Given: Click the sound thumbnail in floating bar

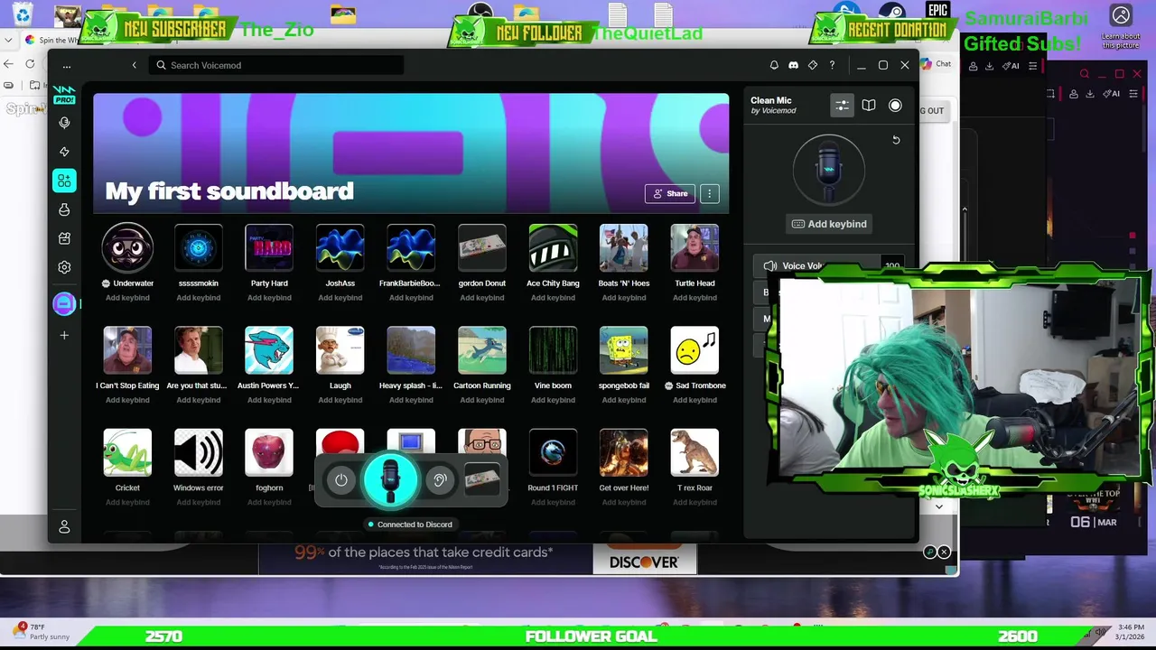Looking at the screenshot, I should tap(482, 480).
